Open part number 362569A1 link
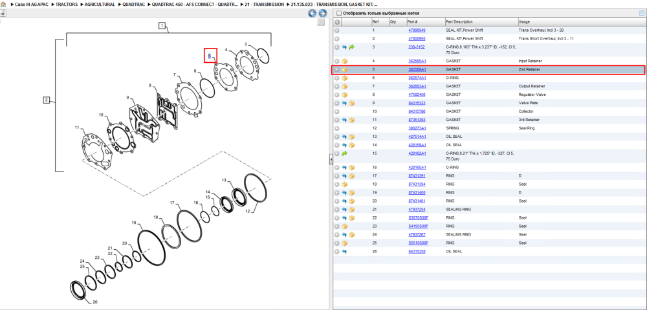This screenshot has height=310, width=647. coord(417,69)
